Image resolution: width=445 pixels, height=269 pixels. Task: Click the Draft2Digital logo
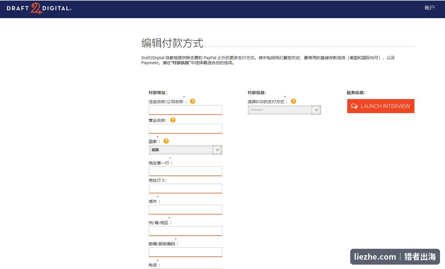(39, 8)
